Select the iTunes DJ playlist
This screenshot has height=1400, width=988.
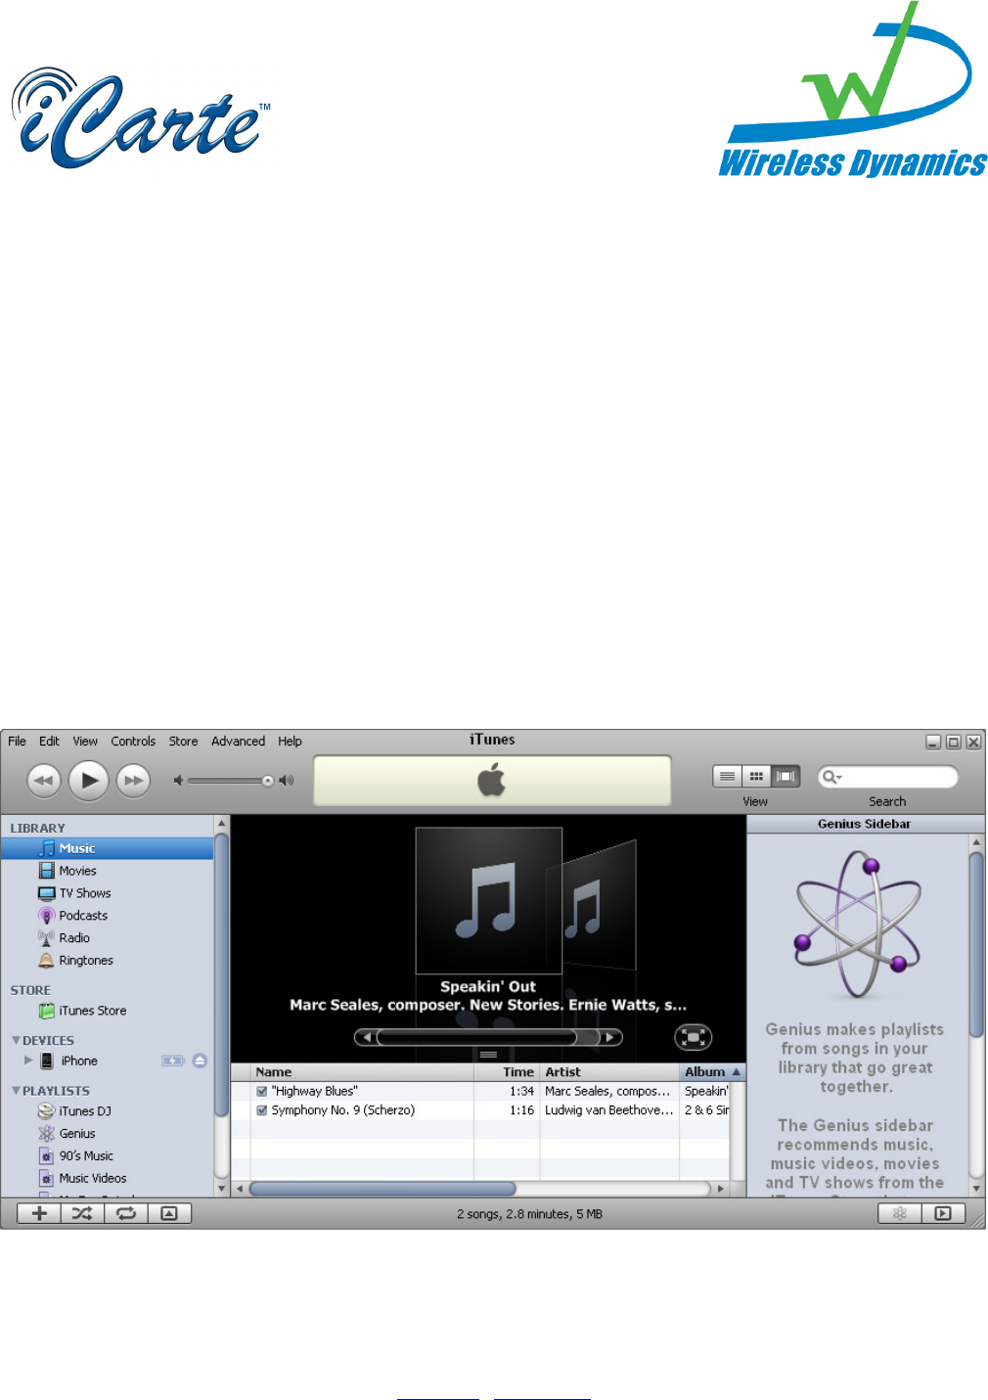click(107, 1111)
